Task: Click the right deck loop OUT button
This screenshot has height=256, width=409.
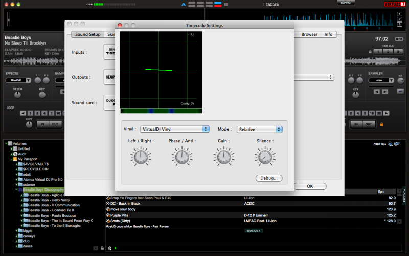Action: 369,124
